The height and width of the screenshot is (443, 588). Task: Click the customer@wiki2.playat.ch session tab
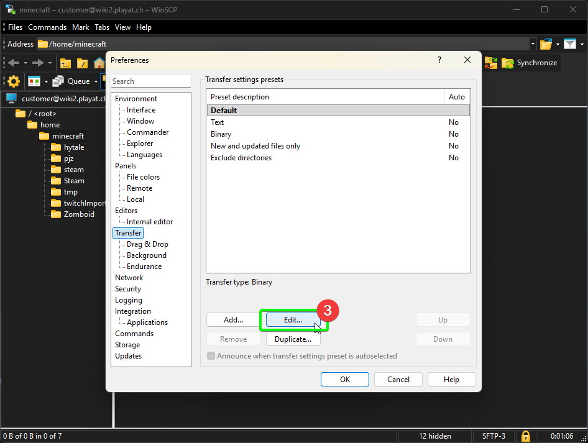(56, 99)
